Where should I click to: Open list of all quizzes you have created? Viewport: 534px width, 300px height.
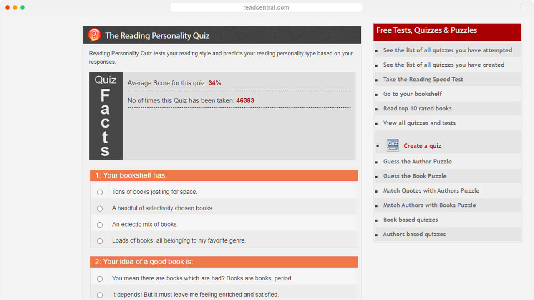(x=443, y=65)
